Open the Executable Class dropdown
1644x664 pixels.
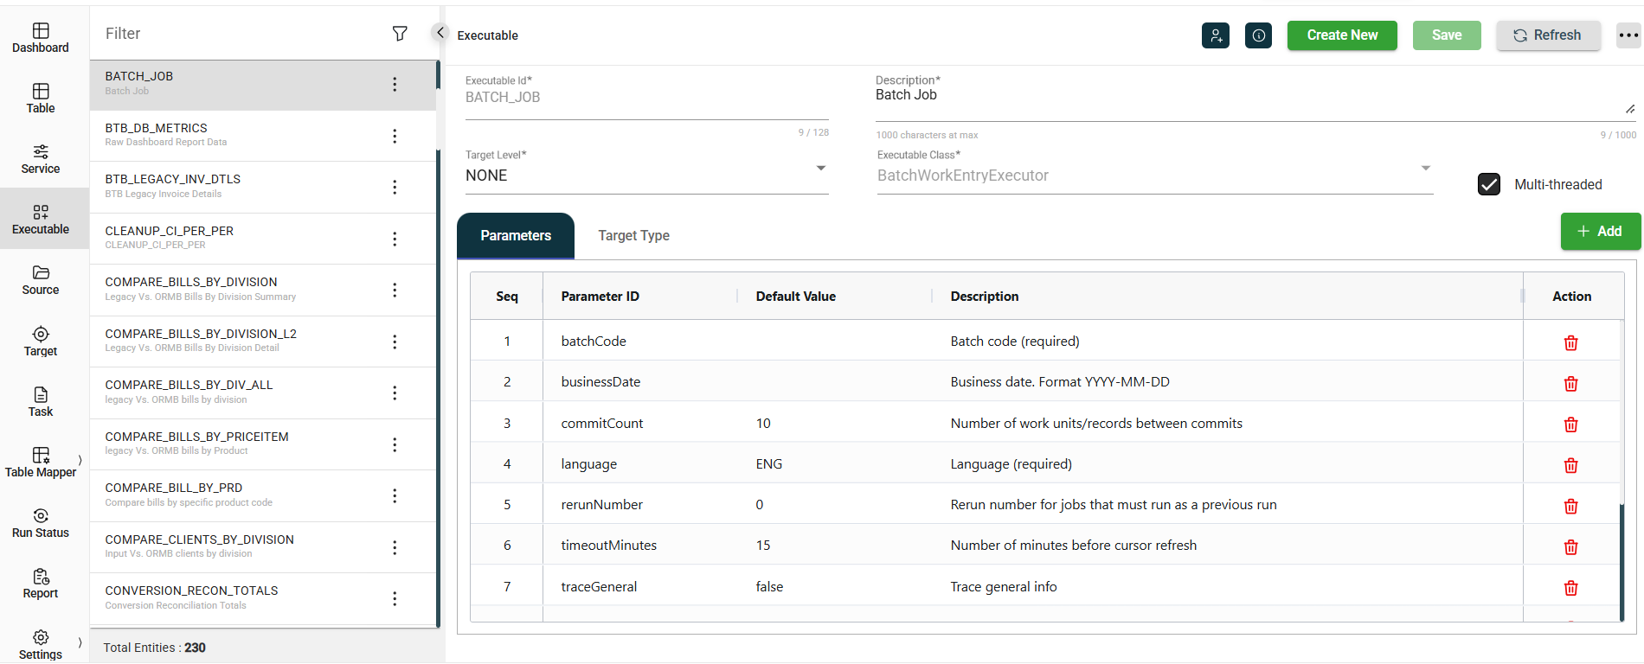point(1425,169)
